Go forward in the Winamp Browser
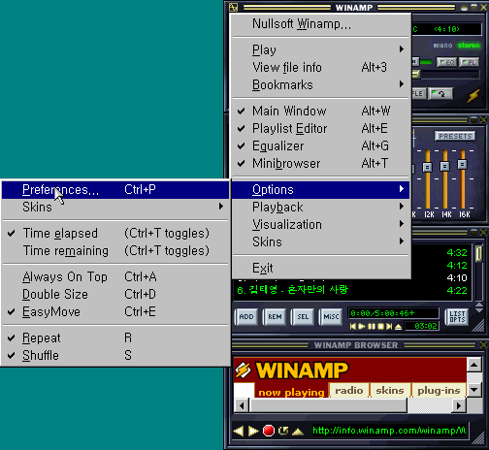Screen dimensions: 489x450 point(253,431)
